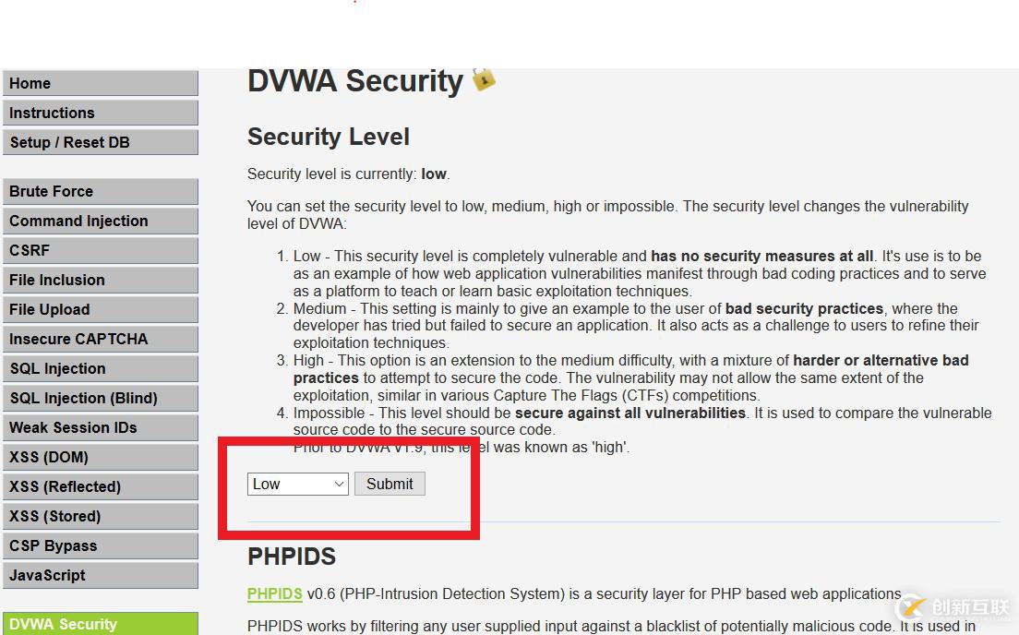Open the PHPIDS hyperlink
Image resolution: width=1019 pixels, height=635 pixels.
click(x=274, y=593)
